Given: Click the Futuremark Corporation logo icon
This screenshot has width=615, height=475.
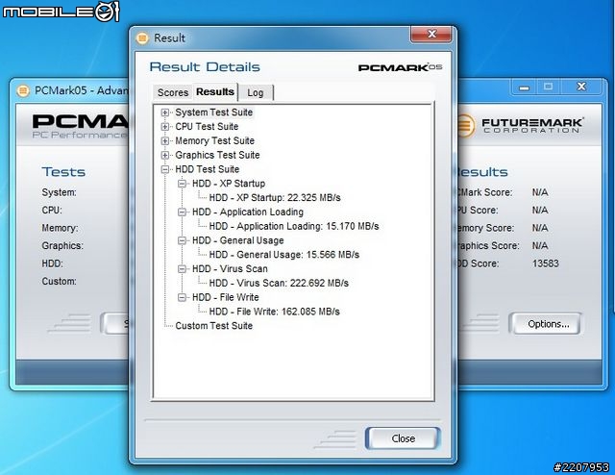Looking at the screenshot, I should coord(466,126).
